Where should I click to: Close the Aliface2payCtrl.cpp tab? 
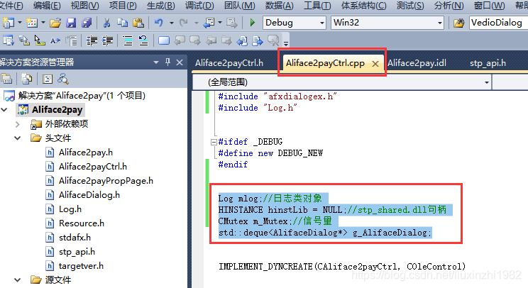pos(375,64)
